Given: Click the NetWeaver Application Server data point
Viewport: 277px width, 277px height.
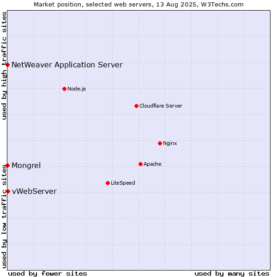Looking at the screenshot, I should tap(7, 65).
